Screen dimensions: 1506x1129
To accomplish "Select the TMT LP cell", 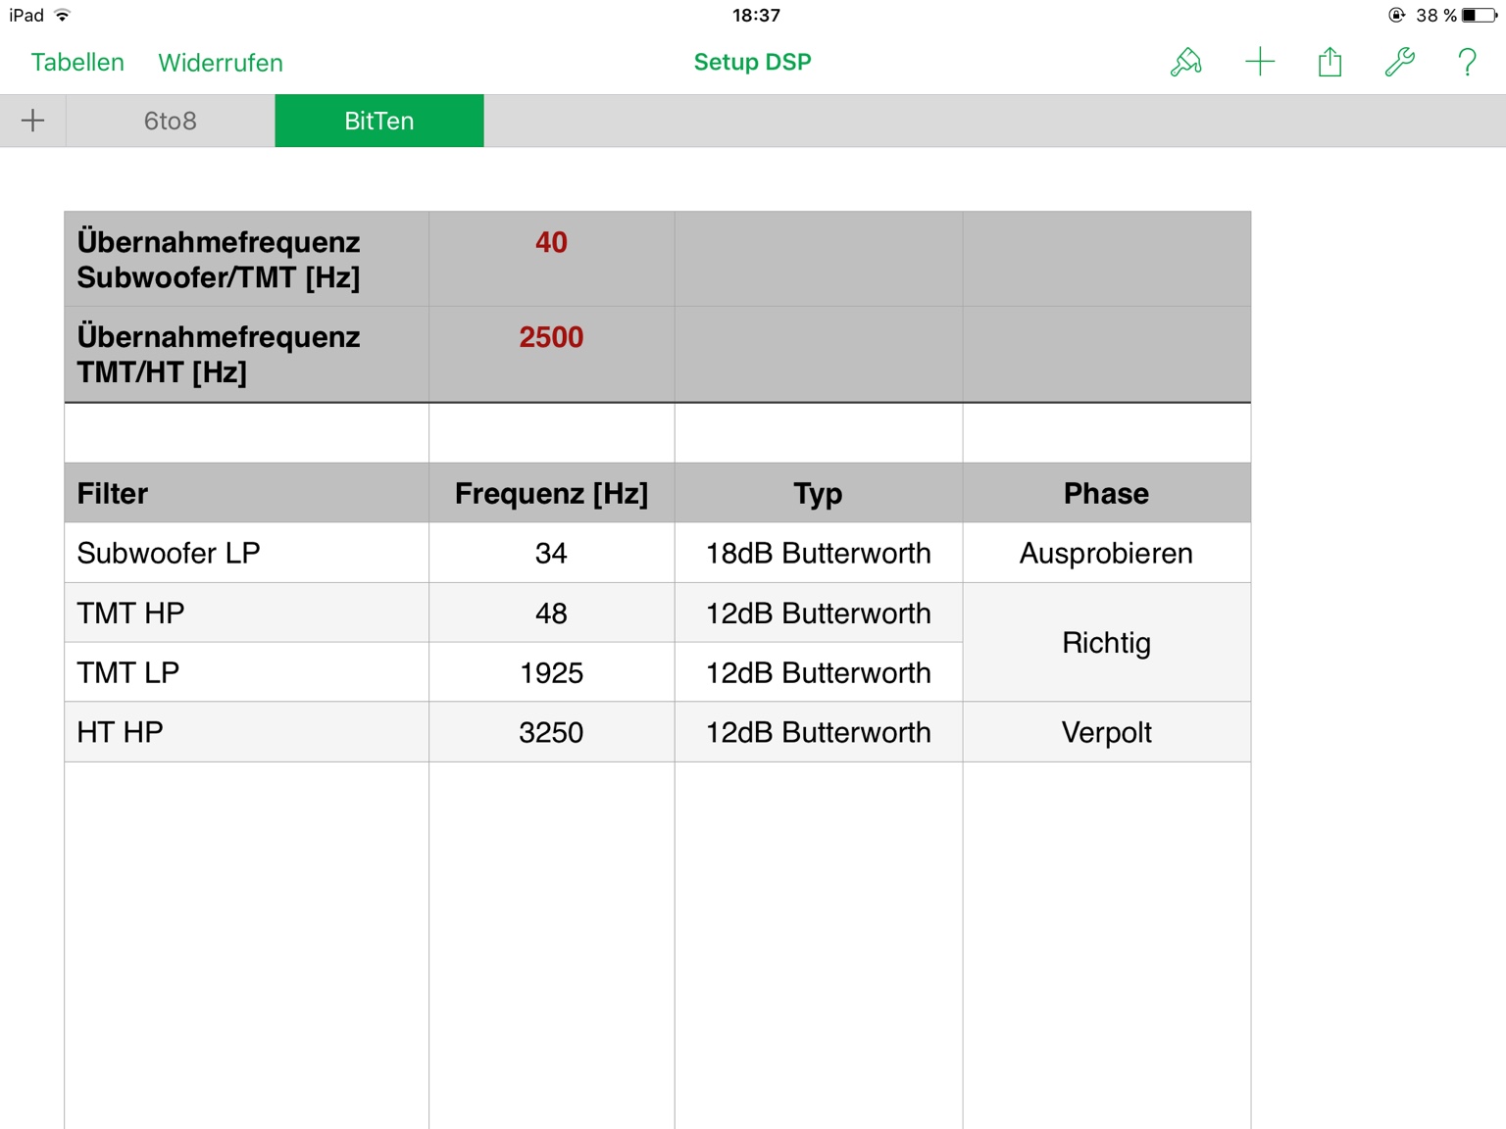I will (246, 672).
